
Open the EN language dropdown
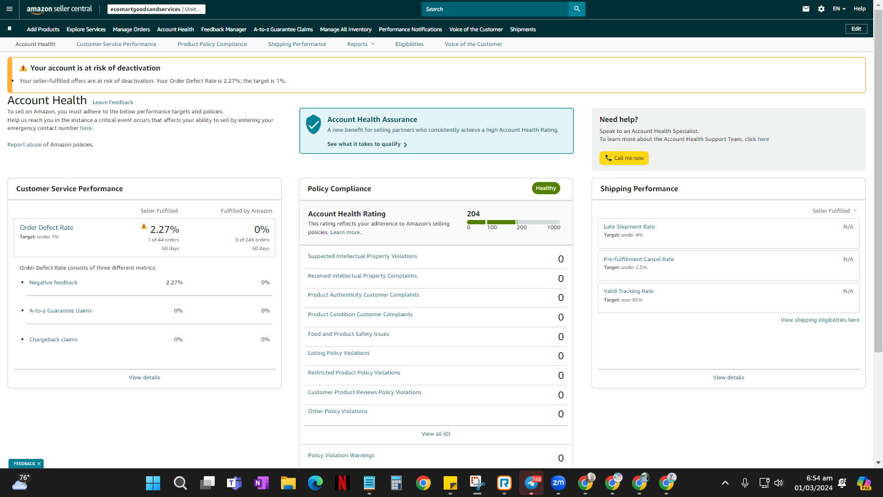[x=839, y=9]
